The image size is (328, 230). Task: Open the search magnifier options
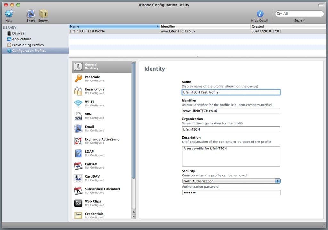[x=279, y=13]
